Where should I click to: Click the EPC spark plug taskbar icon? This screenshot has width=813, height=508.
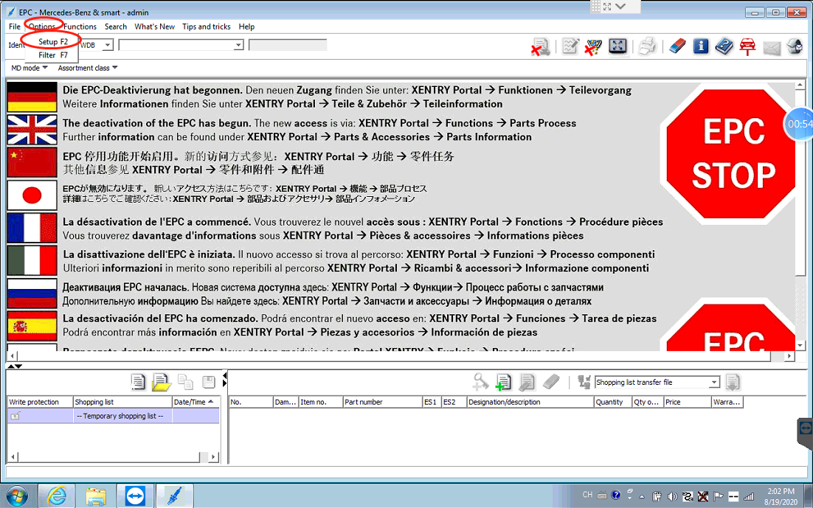174,496
